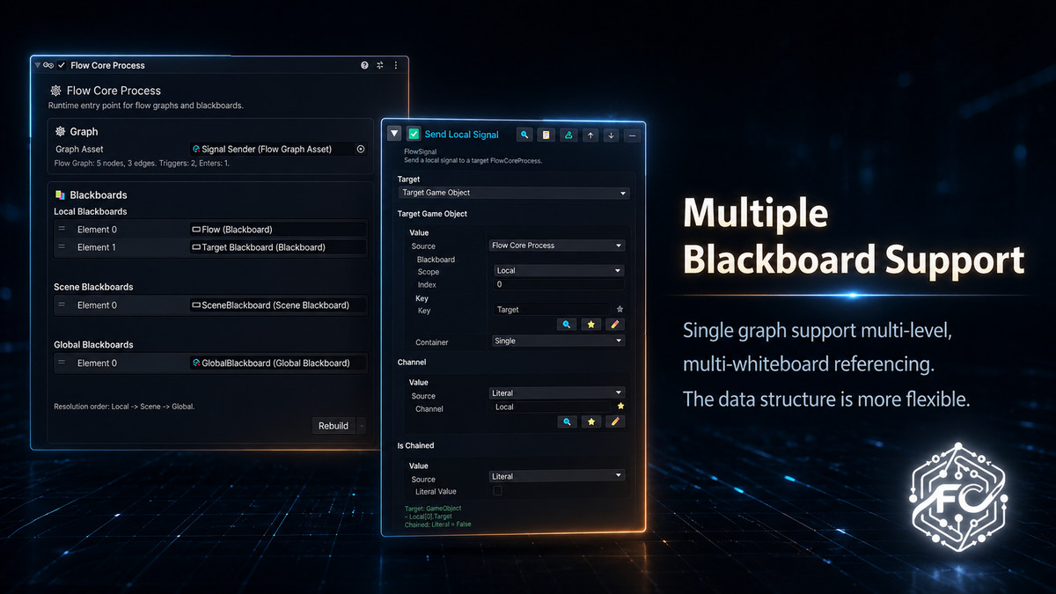Move the Send Local Signal node up
This screenshot has width=1056, height=594.
(x=590, y=135)
